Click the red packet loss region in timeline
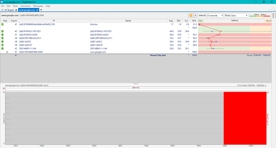 (x=245, y=118)
